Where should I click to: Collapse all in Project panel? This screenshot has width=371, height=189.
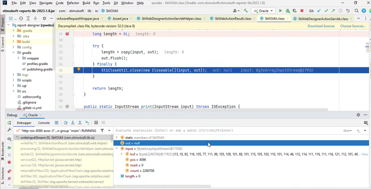pyautogui.click(x=35, y=19)
